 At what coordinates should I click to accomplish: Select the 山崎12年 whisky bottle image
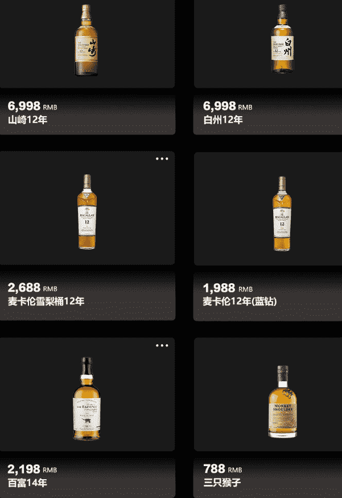86,40
